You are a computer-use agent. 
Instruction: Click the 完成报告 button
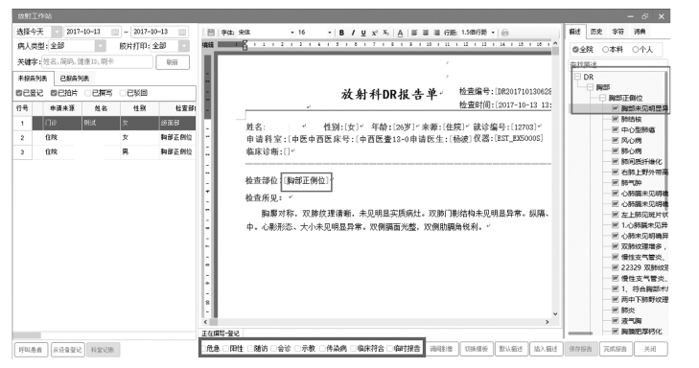pos(615,349)
